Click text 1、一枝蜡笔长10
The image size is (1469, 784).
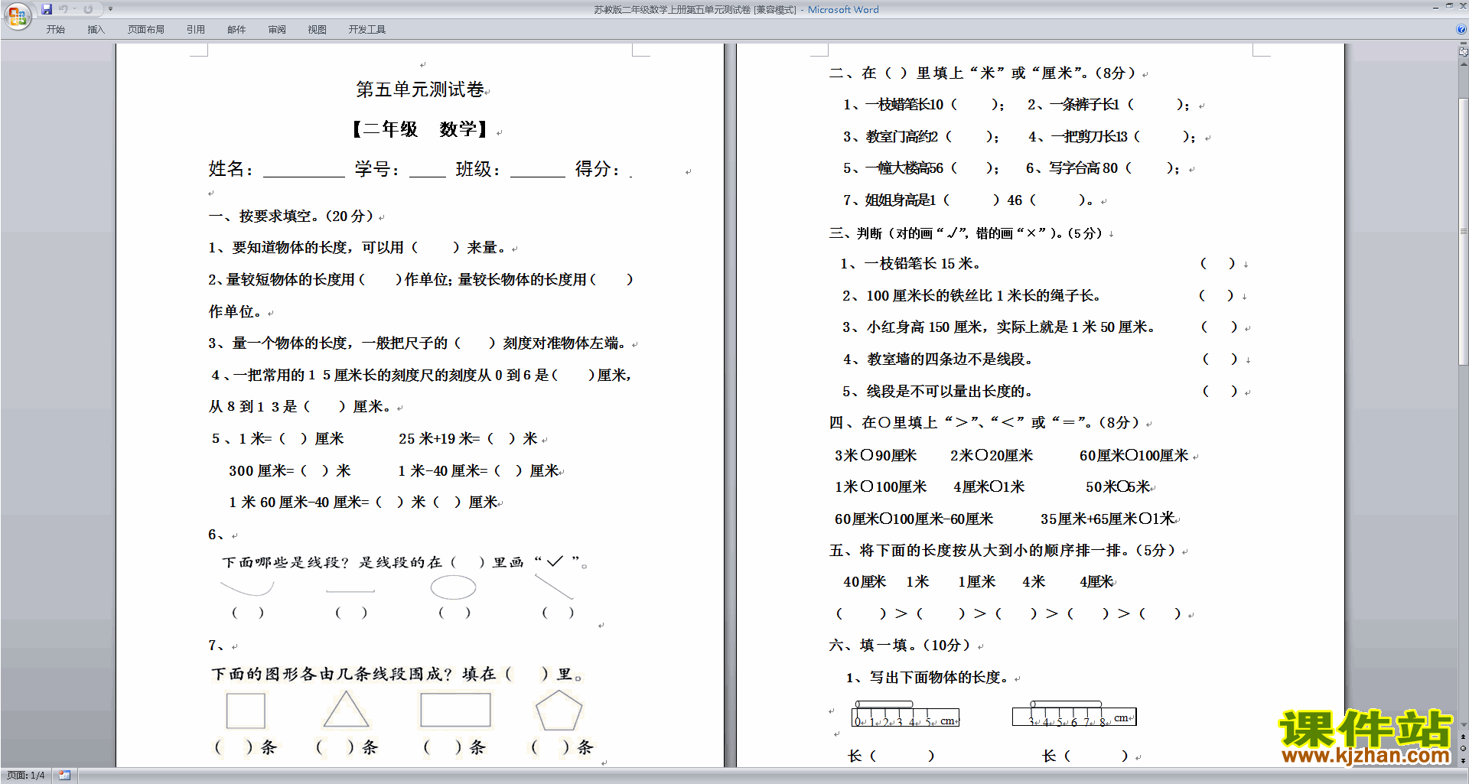pos(893,105)
